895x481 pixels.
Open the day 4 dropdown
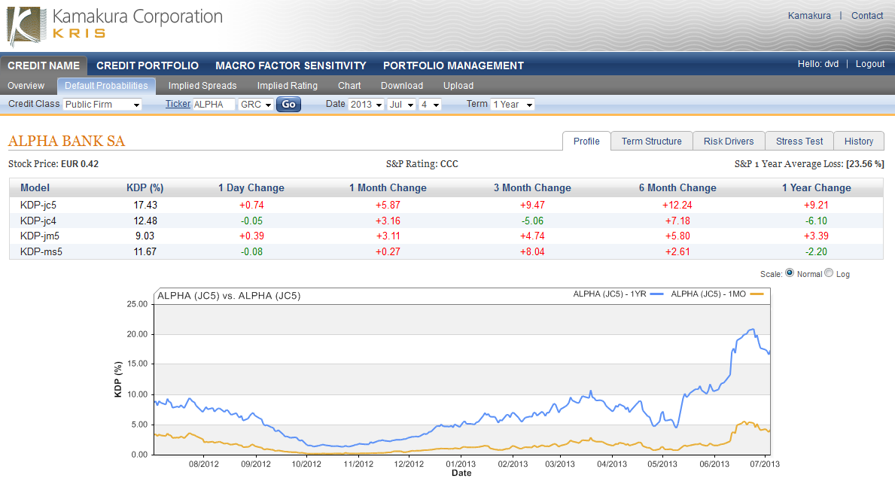430,105
